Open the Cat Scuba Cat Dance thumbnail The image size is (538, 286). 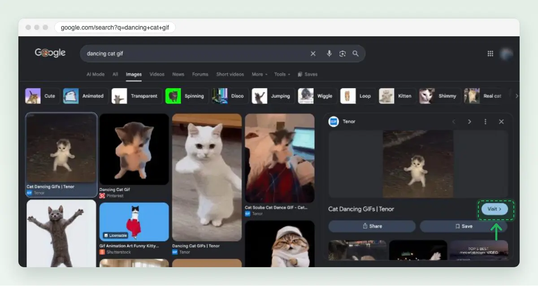pyautogui.click(x=280, y=158)
